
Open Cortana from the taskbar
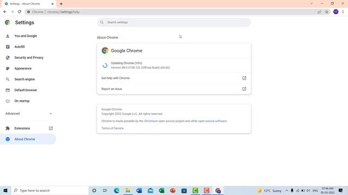pyautogui.click(x=94, y=190)
